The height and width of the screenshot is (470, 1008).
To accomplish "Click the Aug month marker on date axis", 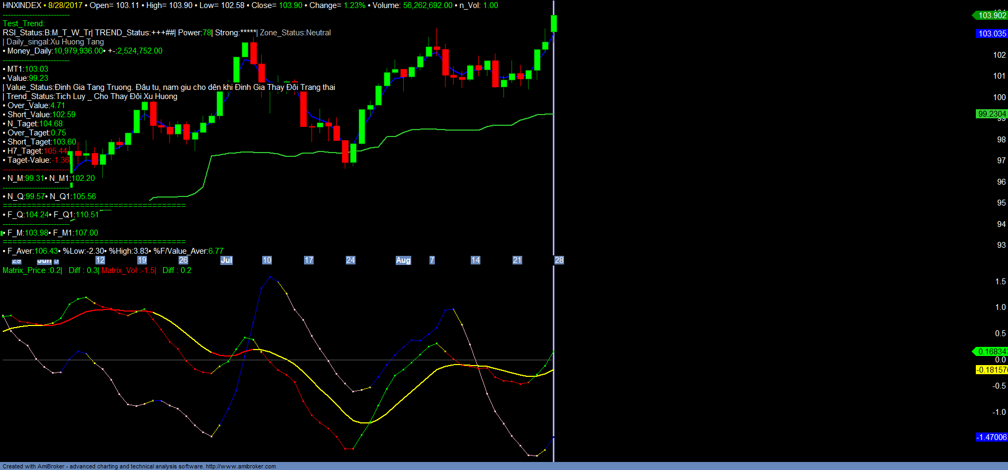I will pyautogui.click(x=403, y=260).
